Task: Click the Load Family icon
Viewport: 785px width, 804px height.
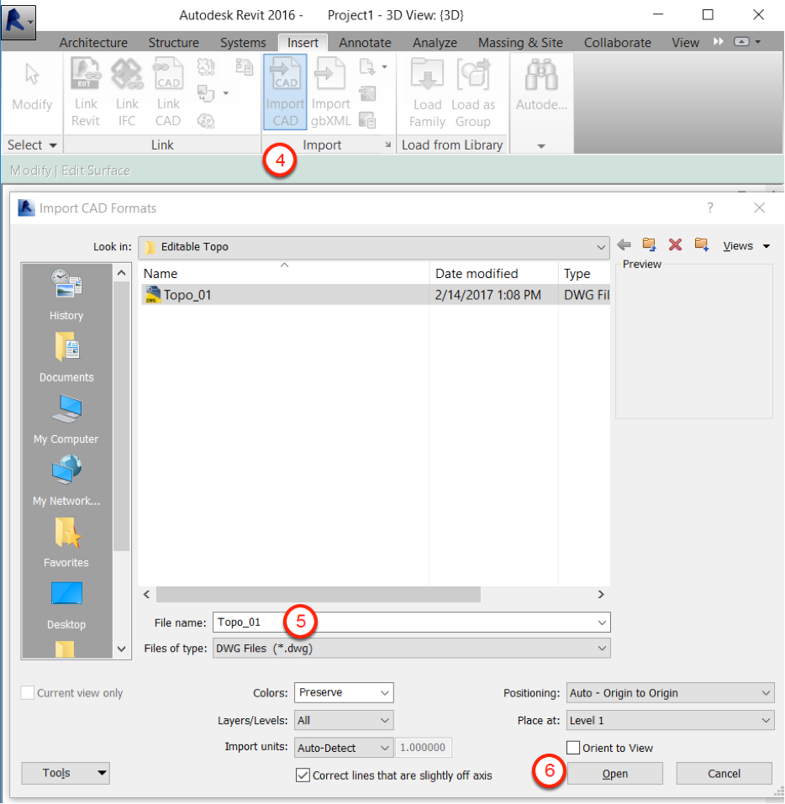Action: click(x=427, y=75)
